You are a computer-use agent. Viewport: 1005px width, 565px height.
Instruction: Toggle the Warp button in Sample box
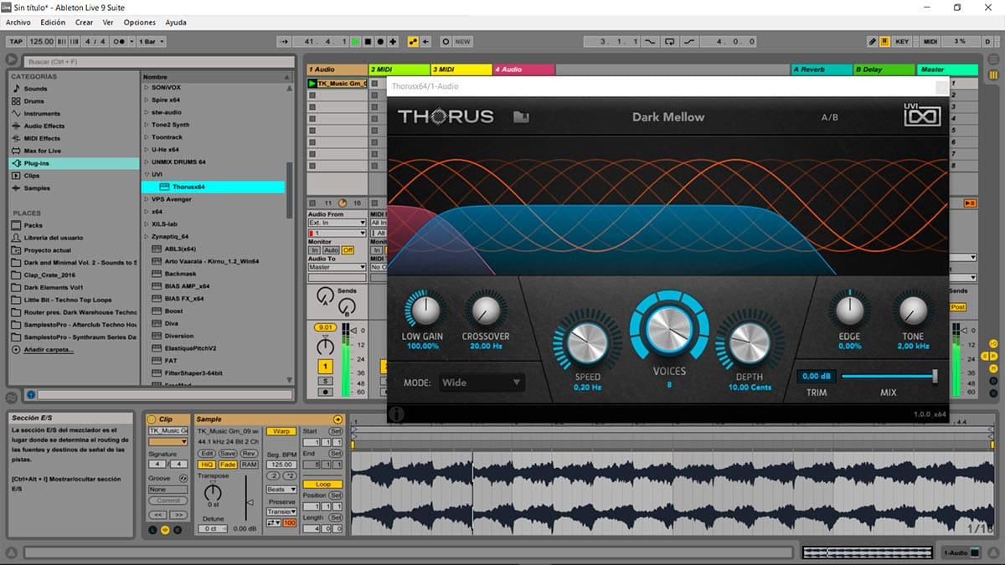click(x=281, y=431)
